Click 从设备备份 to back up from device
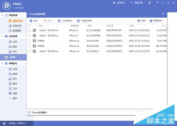Viewport: 177px width, 126px height. point(65,21)
